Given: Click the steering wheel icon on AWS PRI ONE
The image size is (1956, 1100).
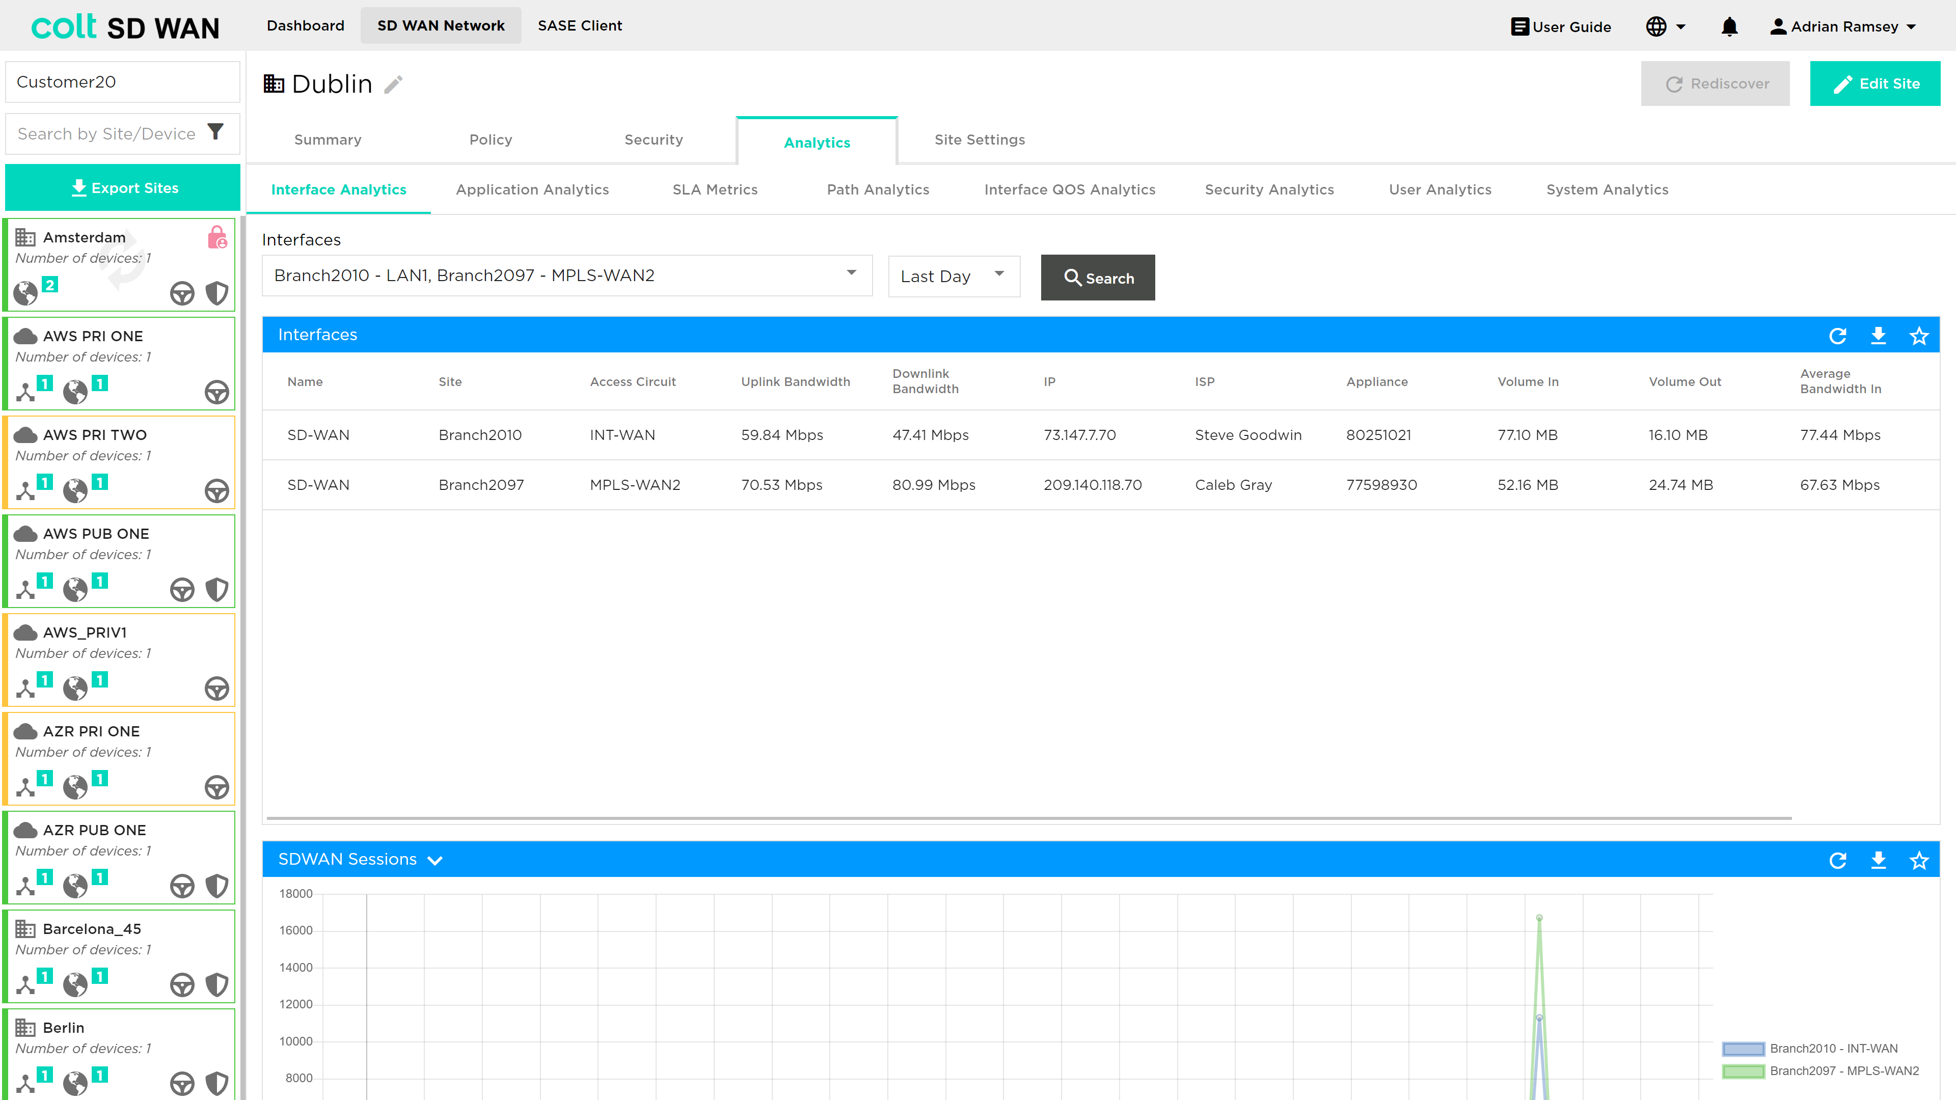Looking at the screenshot, I should click(x=217, y=392).
